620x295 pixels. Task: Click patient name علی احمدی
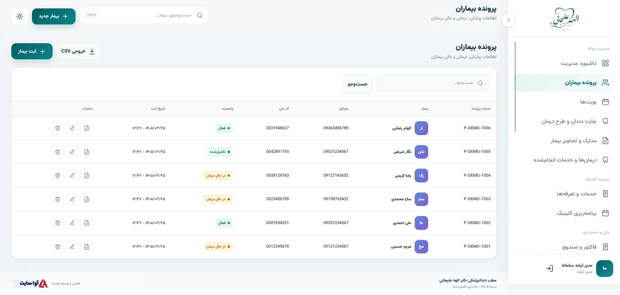(402, 223)
